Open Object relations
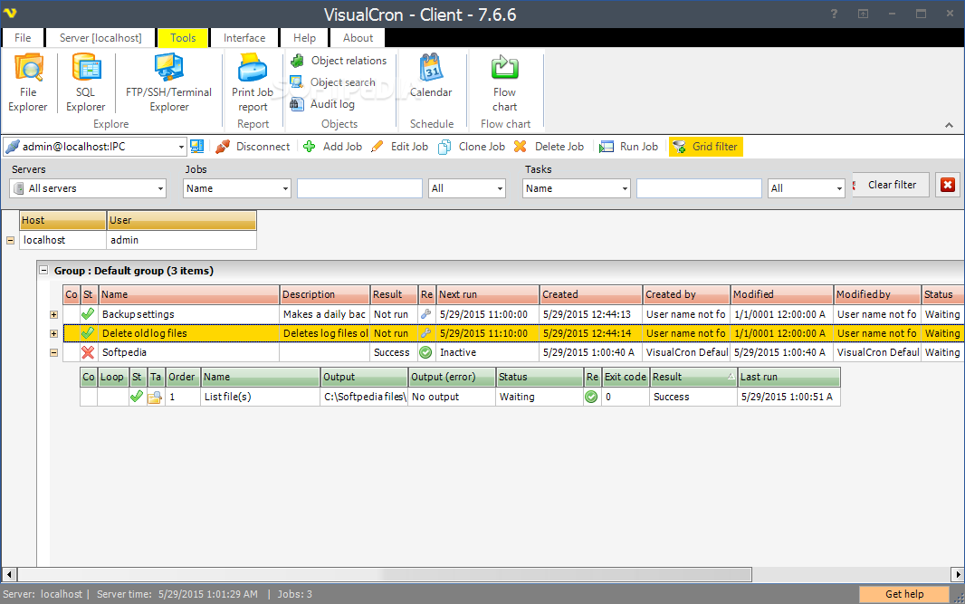The image size is (965, 604). click(x=339, y=61)
